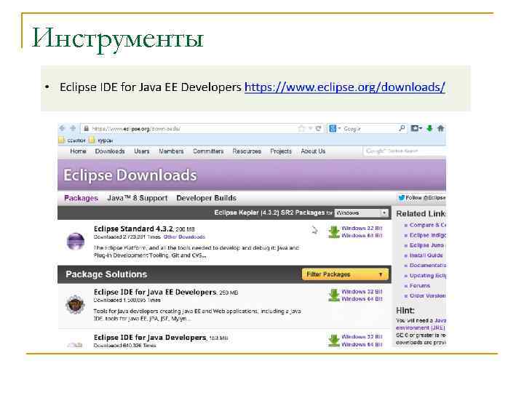Click the green downloads arrow icon
Viewport: 524px width, 393px height.
[x=430, y=128]
